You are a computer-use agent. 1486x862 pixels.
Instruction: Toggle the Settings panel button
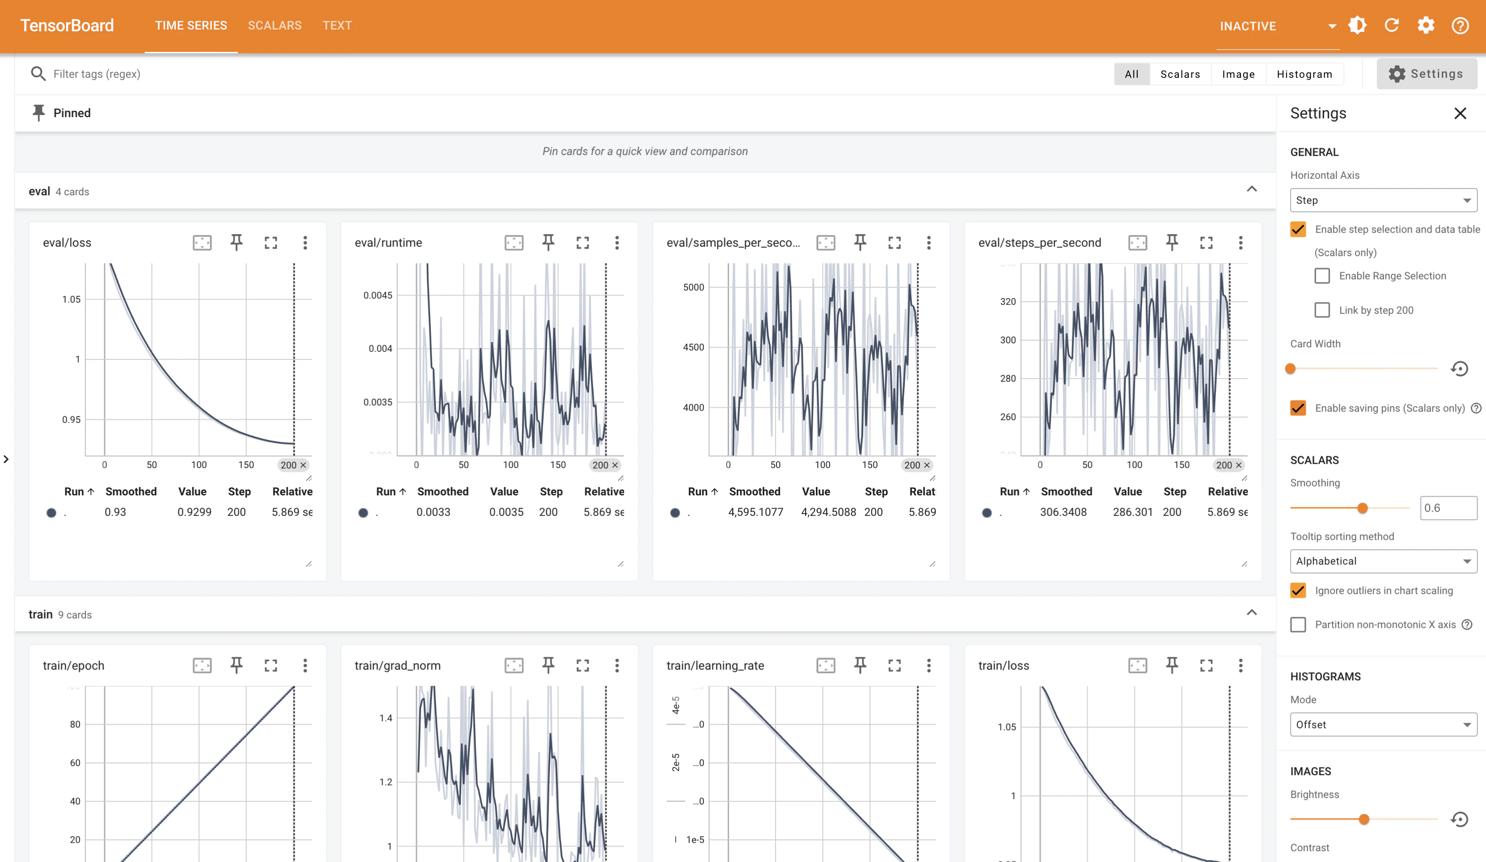pyautogui.click(x=1427, y=74)
